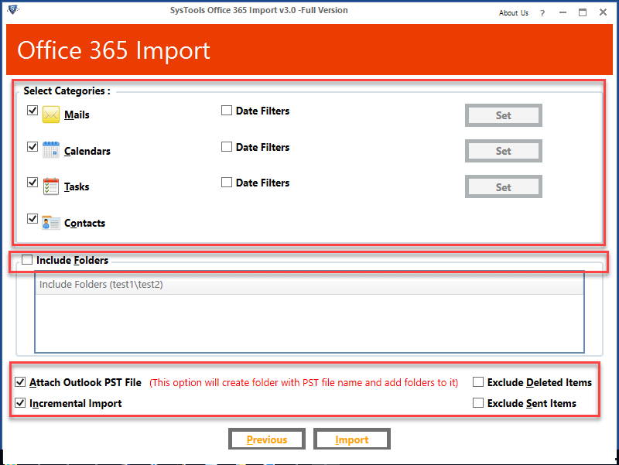Click the Mails label

point(77,115)
